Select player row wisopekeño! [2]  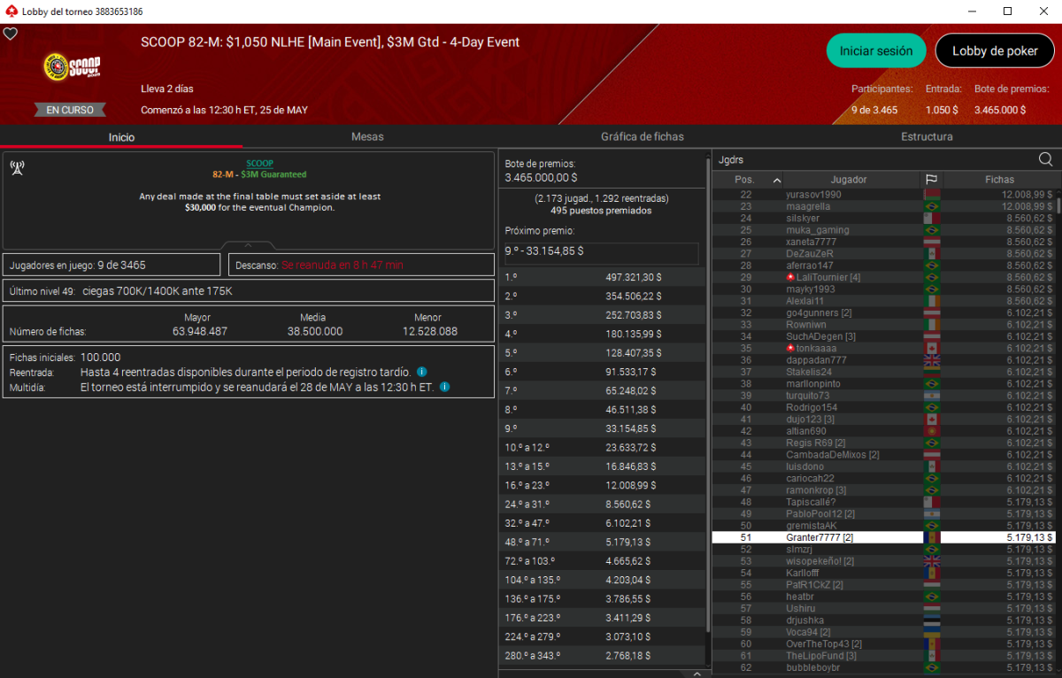coord(884,561)
